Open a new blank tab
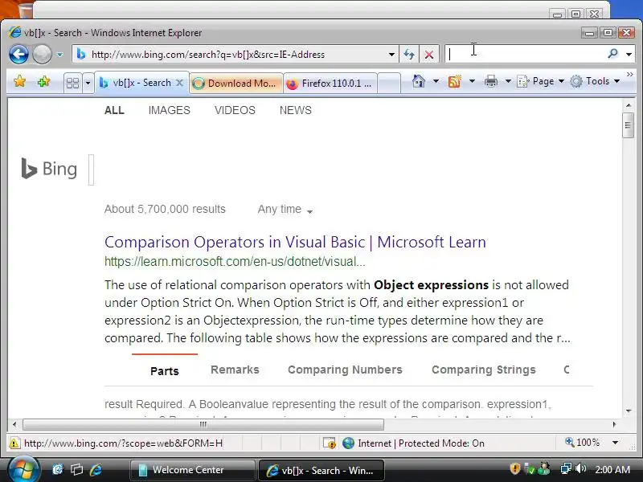Viewport: 643px width, 482px height. tap(388, 84)
